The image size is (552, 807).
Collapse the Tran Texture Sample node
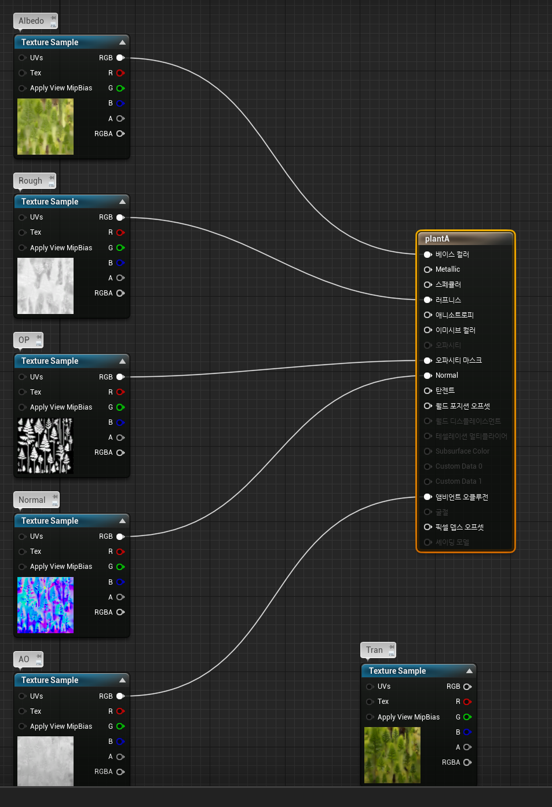point(469,671)
